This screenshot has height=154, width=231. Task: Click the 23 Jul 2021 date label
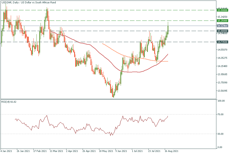(154, 151)
